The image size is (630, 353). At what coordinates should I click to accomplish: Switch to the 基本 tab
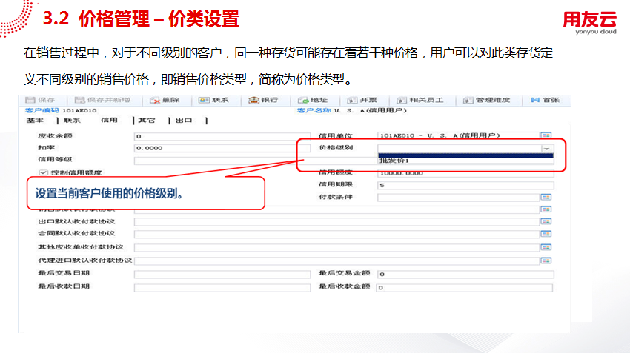coord(35,121)
